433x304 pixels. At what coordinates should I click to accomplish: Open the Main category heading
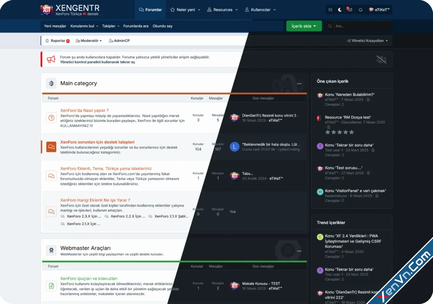click(78, 83)
